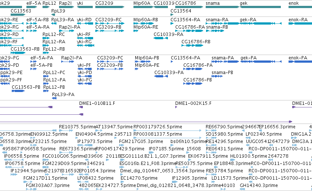The width and height of the screenshot is (312, 191).
Task: Select protein Rap2l-PA label
Action: (x=71, y=58)
